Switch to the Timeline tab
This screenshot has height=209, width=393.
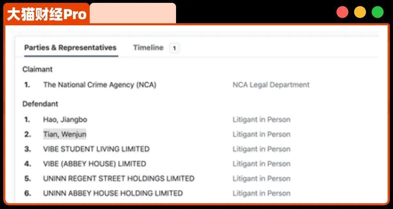tap(148, 48)
